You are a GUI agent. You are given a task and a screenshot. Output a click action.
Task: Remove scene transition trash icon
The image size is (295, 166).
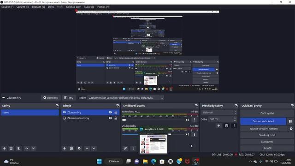pos(226,126)
